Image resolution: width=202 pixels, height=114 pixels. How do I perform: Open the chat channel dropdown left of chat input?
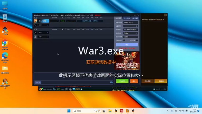(x=38, y=83)
